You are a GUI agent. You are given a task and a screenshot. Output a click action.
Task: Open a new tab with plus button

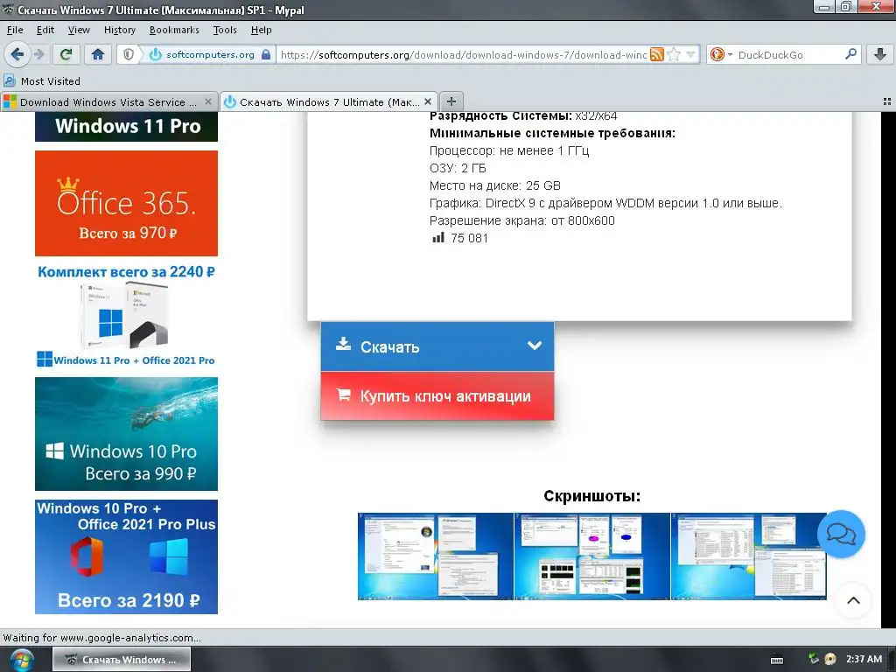coord(451,101)
